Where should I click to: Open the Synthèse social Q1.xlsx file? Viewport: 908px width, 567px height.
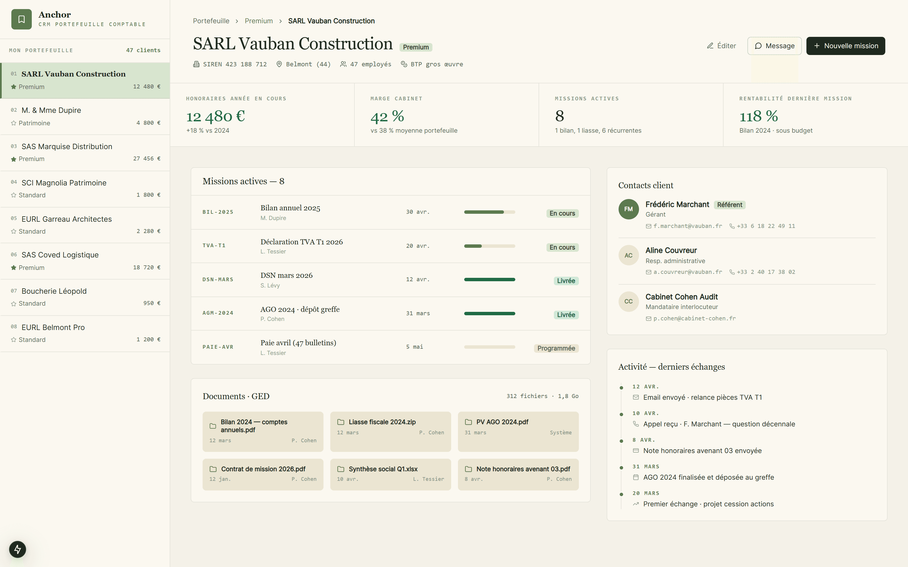[391, 474]
